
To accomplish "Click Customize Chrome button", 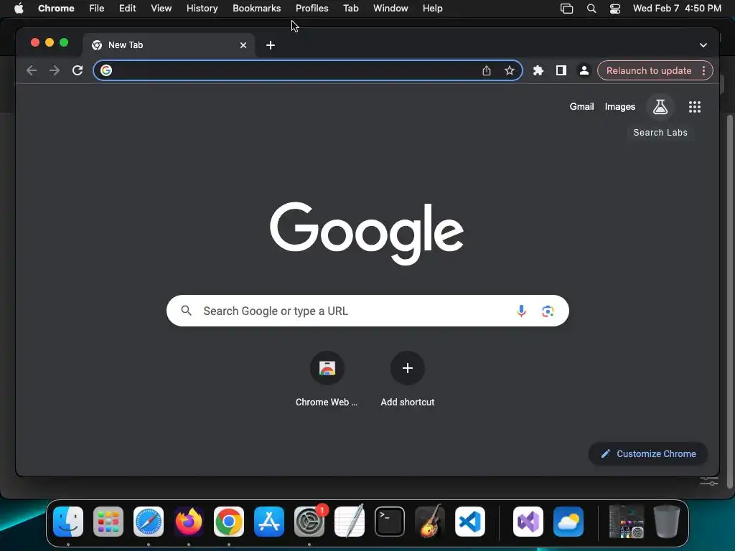I will coord(648,453).
